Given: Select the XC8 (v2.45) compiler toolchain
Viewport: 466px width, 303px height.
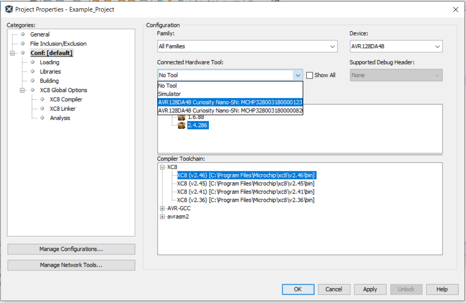Looking at the screenshot, I should pos(246,184).
